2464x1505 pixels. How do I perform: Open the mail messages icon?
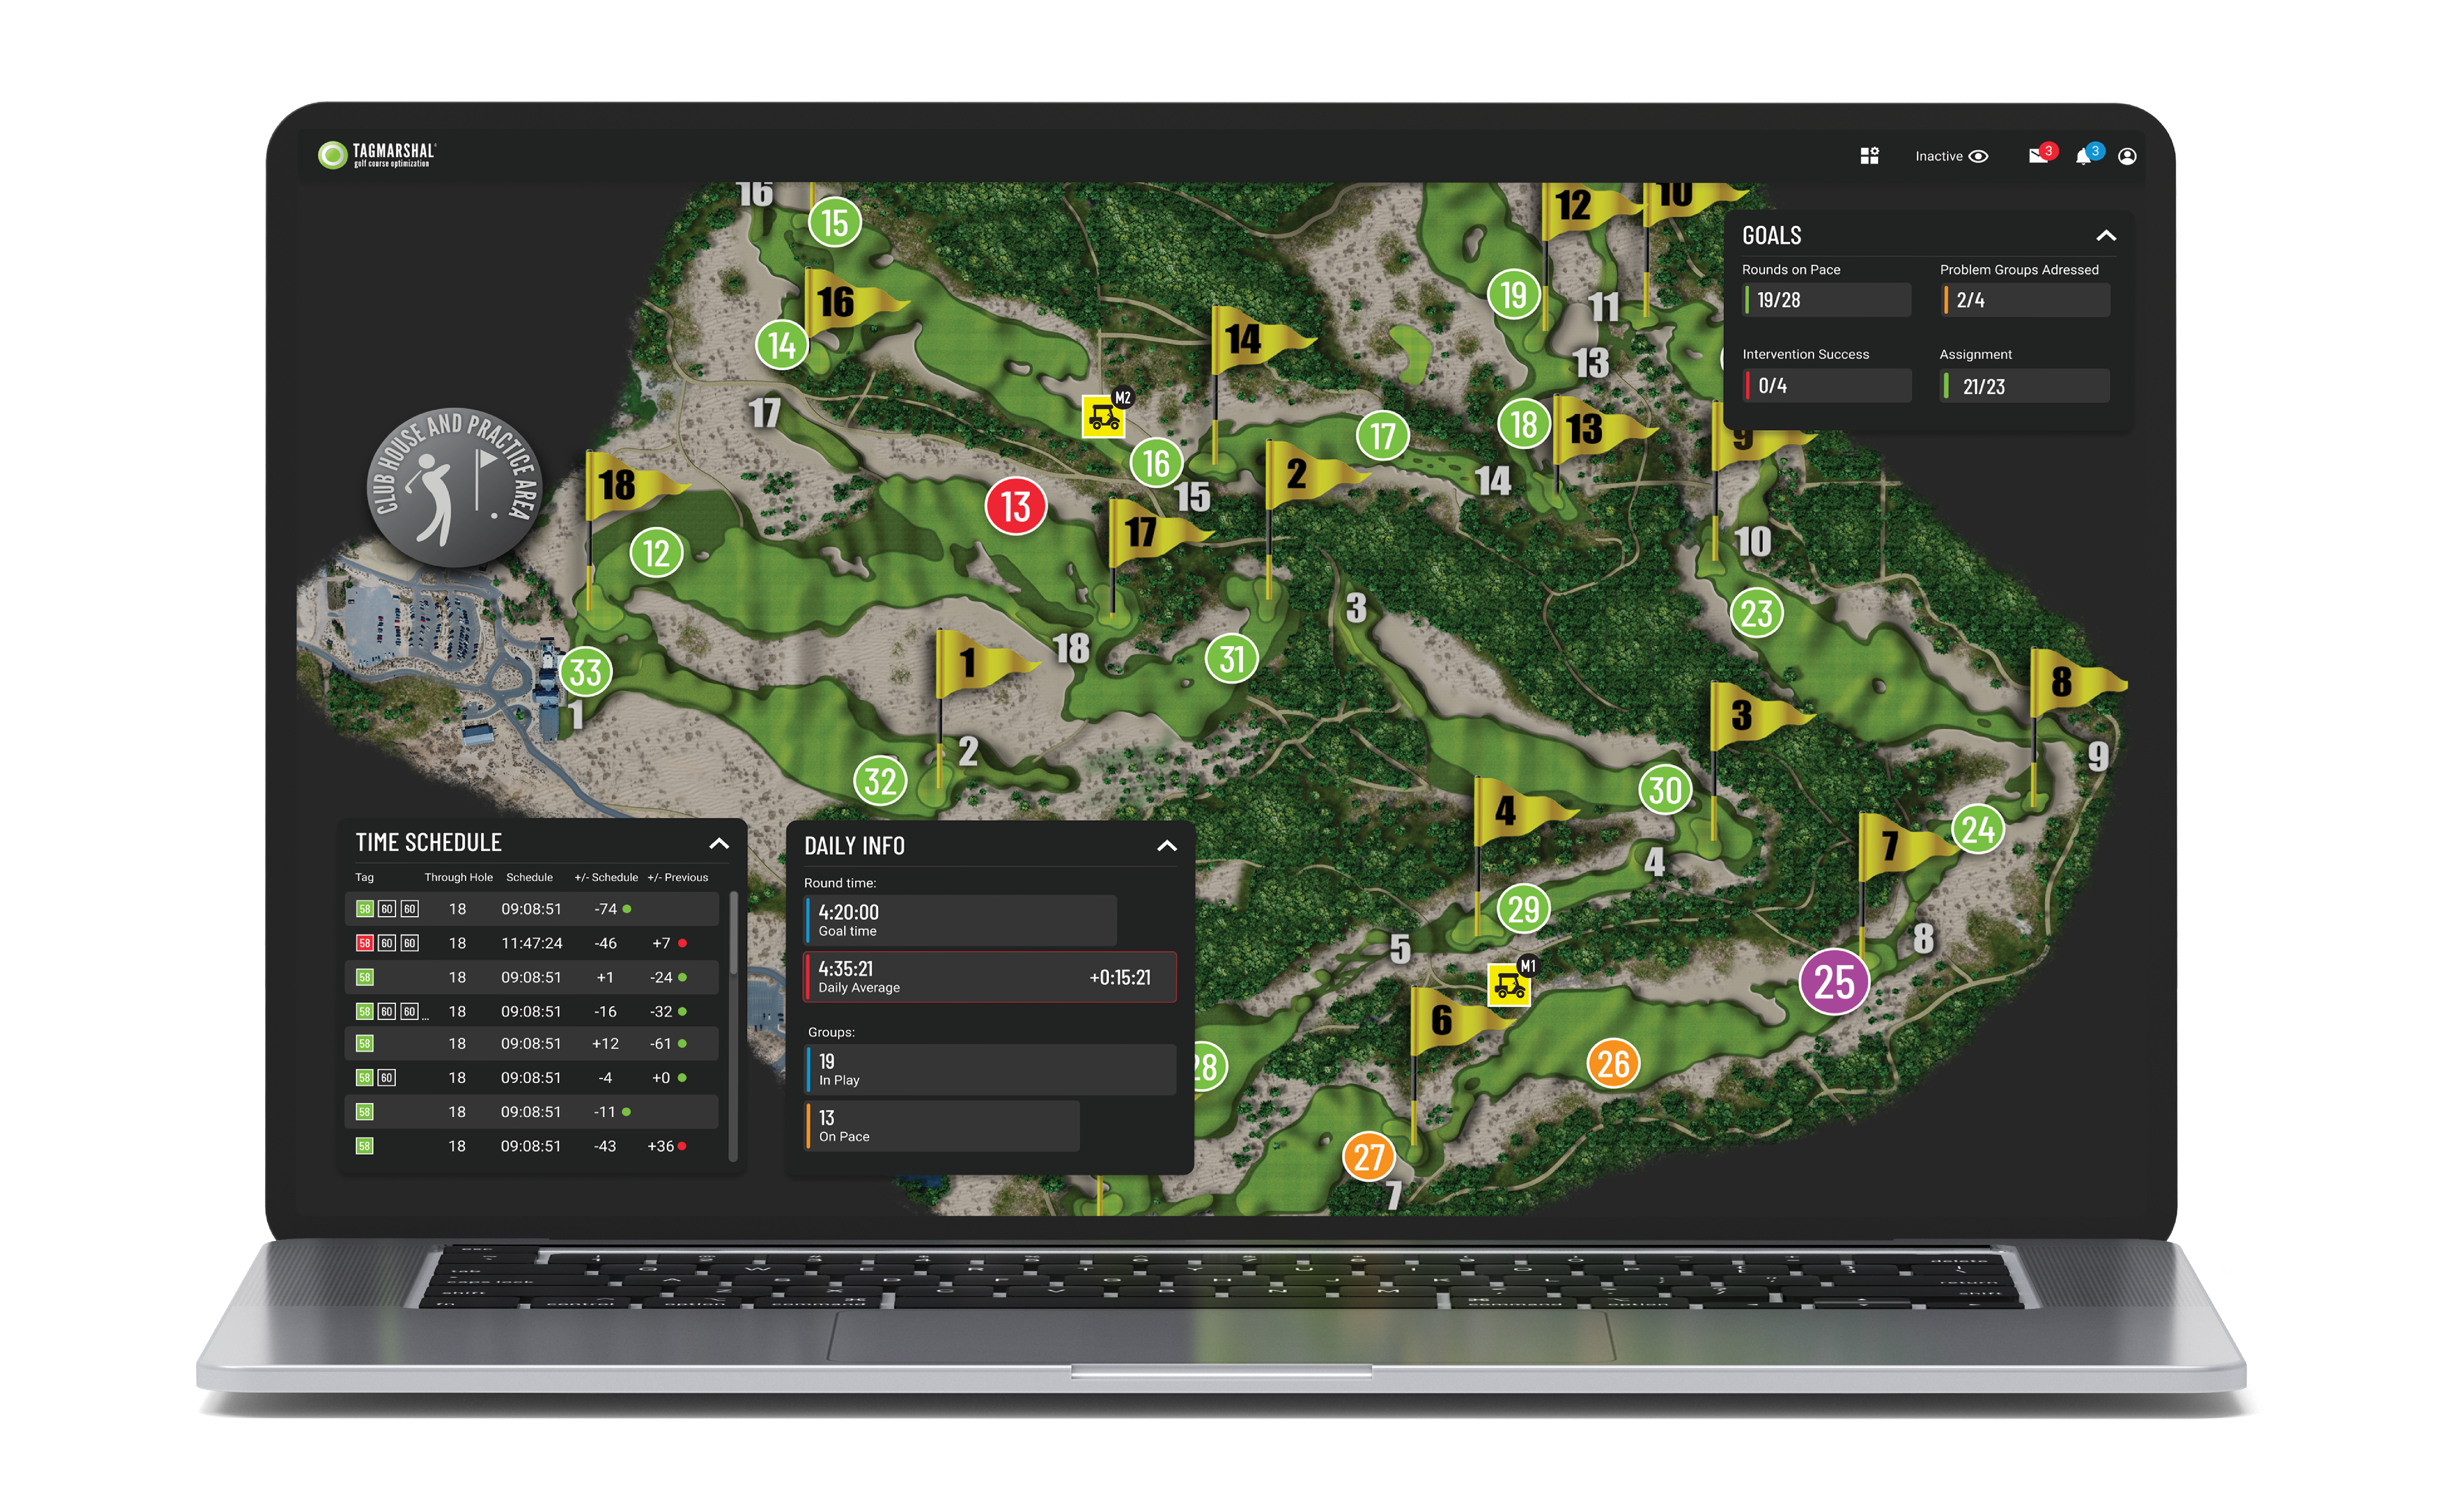pos(2038,156)
